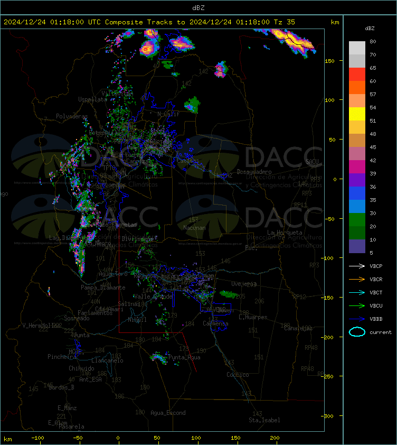
Task: Click the 'N_Calif' map label
Action: (x=168, y=114)
